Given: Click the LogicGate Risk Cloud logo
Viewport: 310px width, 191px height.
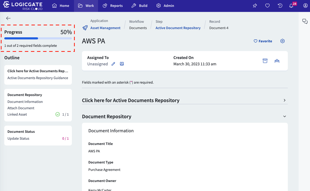Looking at the screenshot, I should point(23,6).
